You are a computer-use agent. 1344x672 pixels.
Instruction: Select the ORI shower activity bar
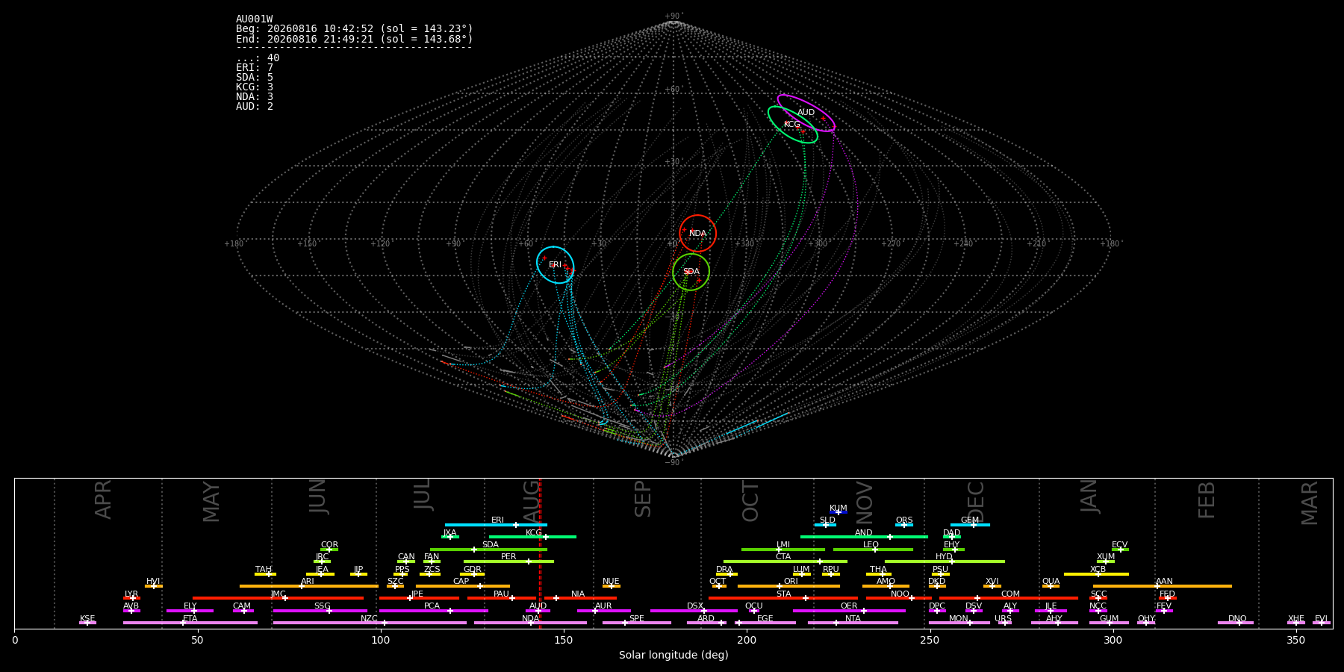click(x=788, y=586)
